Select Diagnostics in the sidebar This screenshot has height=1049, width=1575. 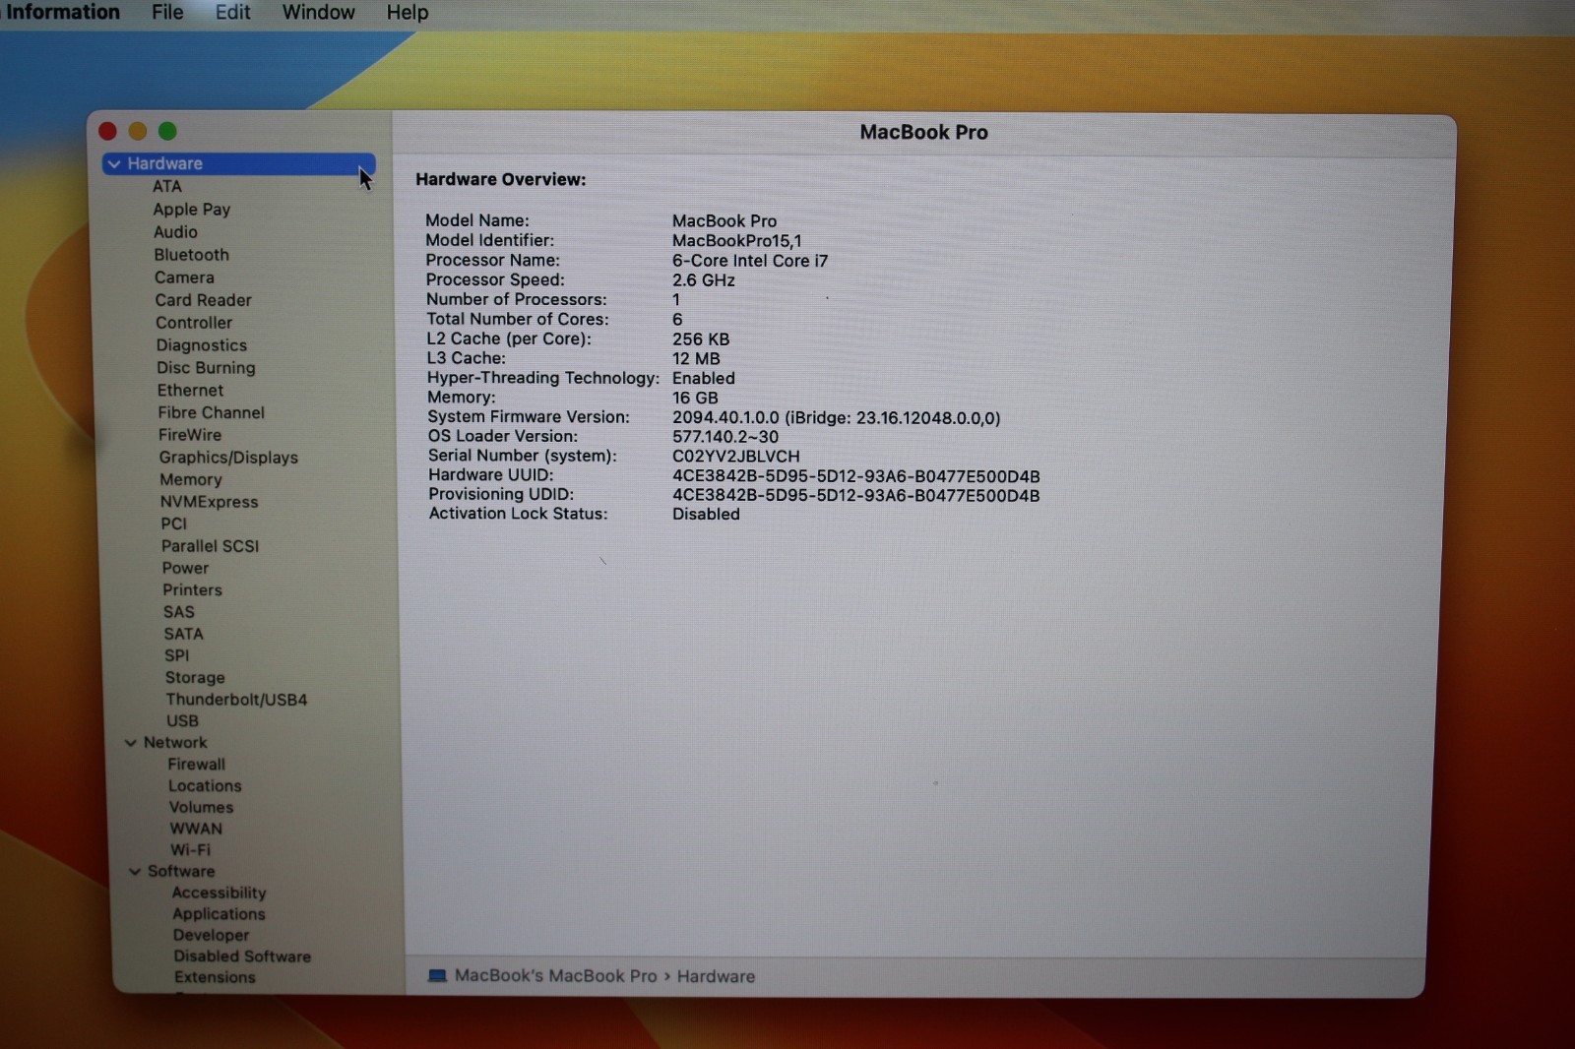201,345
